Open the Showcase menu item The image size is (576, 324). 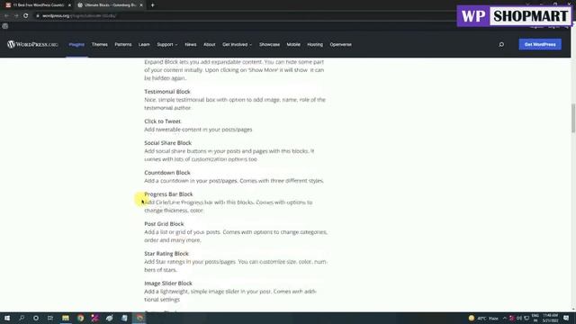pyautogui.click(x=269, y=44)
